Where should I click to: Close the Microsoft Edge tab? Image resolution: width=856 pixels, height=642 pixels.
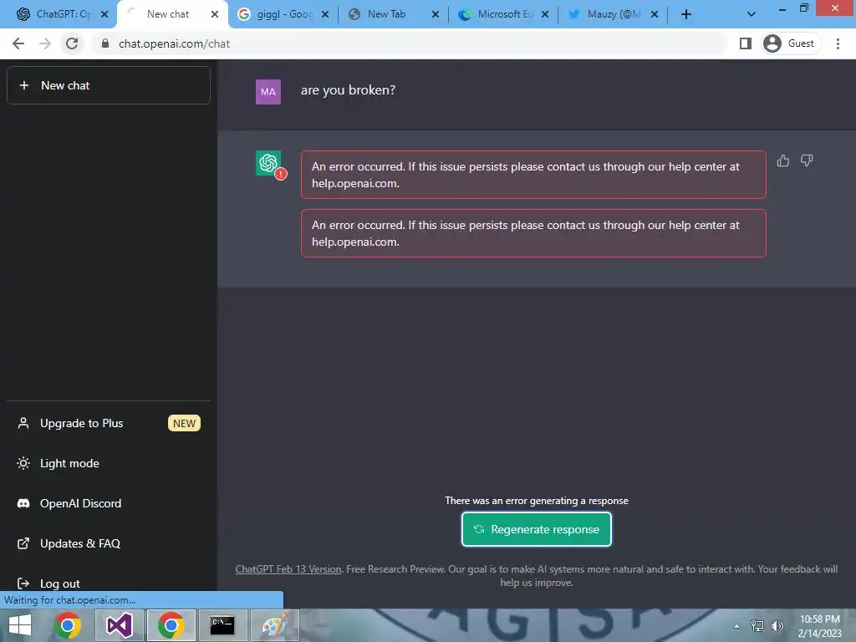545,15
